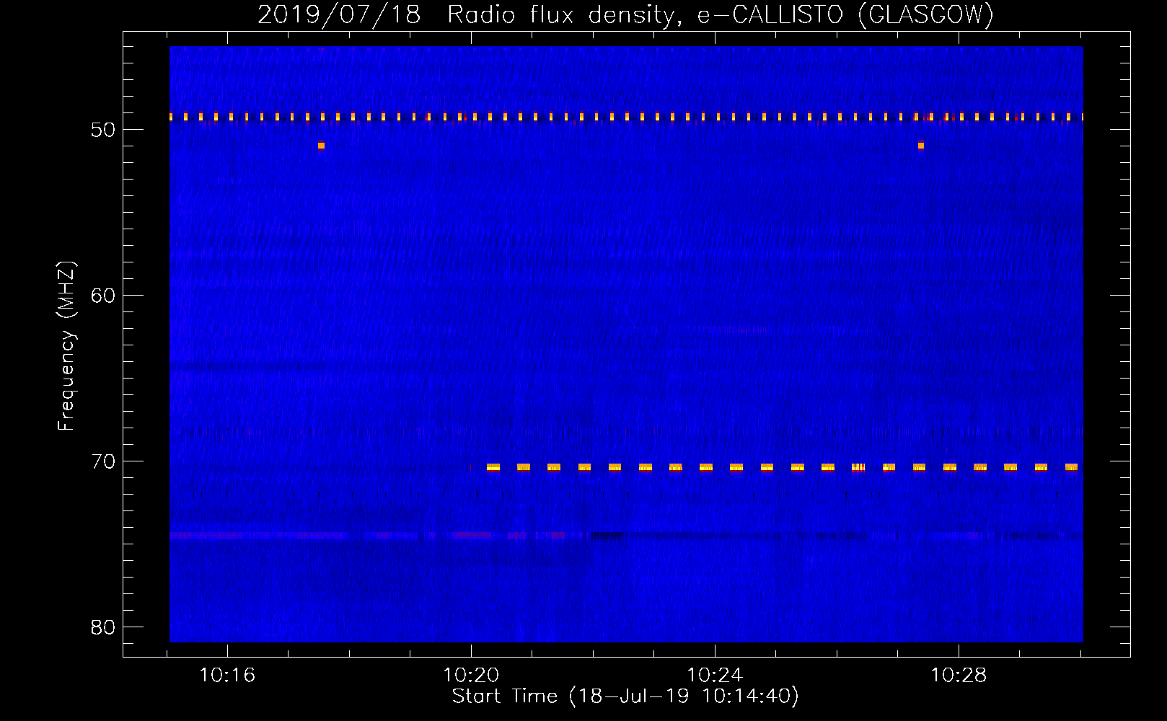Click the 50 frequency tick label
Screen dimensions: 1167x721
(103, 130)
